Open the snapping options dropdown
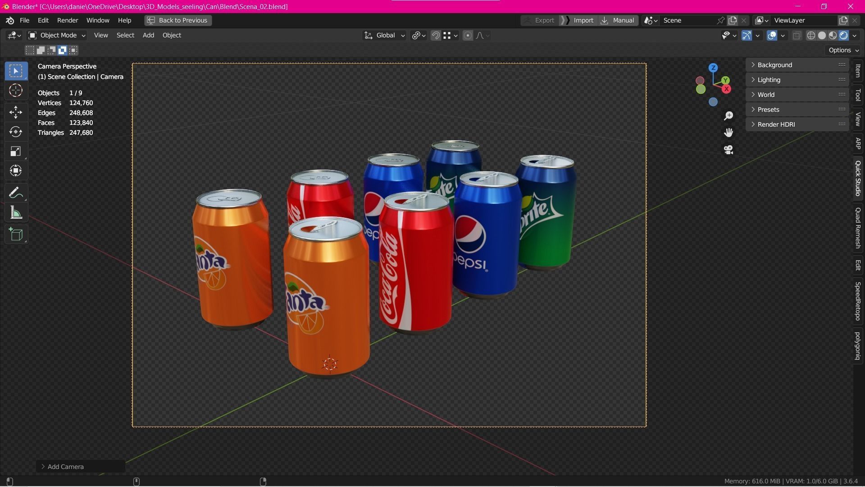865x487 pixels. pos(450,35)
